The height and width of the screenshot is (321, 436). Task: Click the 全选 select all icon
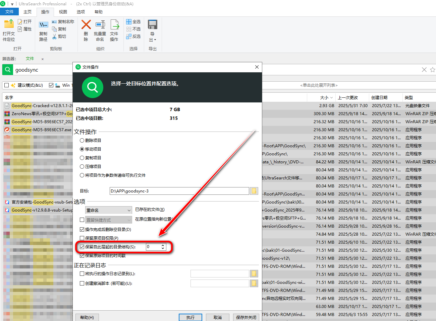pos(129,22)
